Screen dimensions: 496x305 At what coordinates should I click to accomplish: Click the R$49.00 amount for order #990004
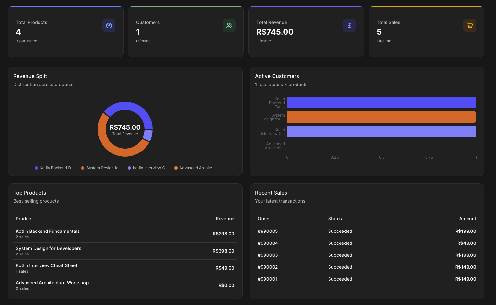point(467,243)
